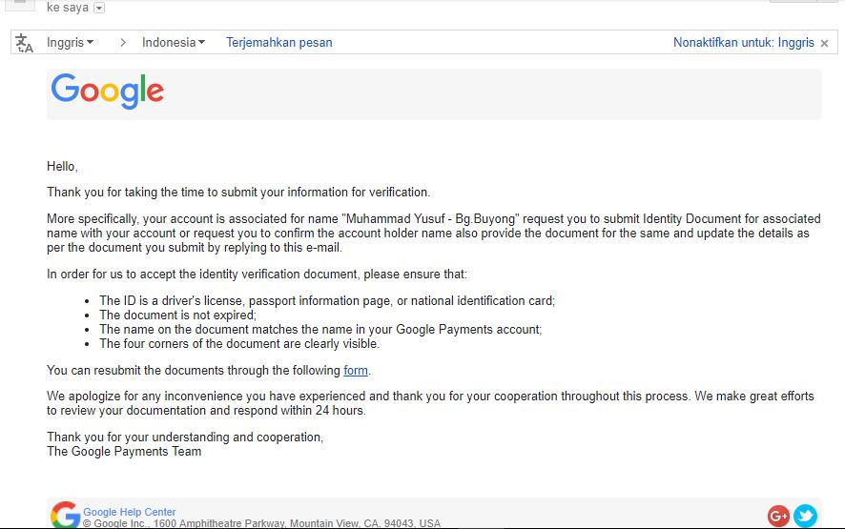Click the sender avatar icon beside 'ke saya'
This screenshot has width=845, height=529.
coord(20,5)
